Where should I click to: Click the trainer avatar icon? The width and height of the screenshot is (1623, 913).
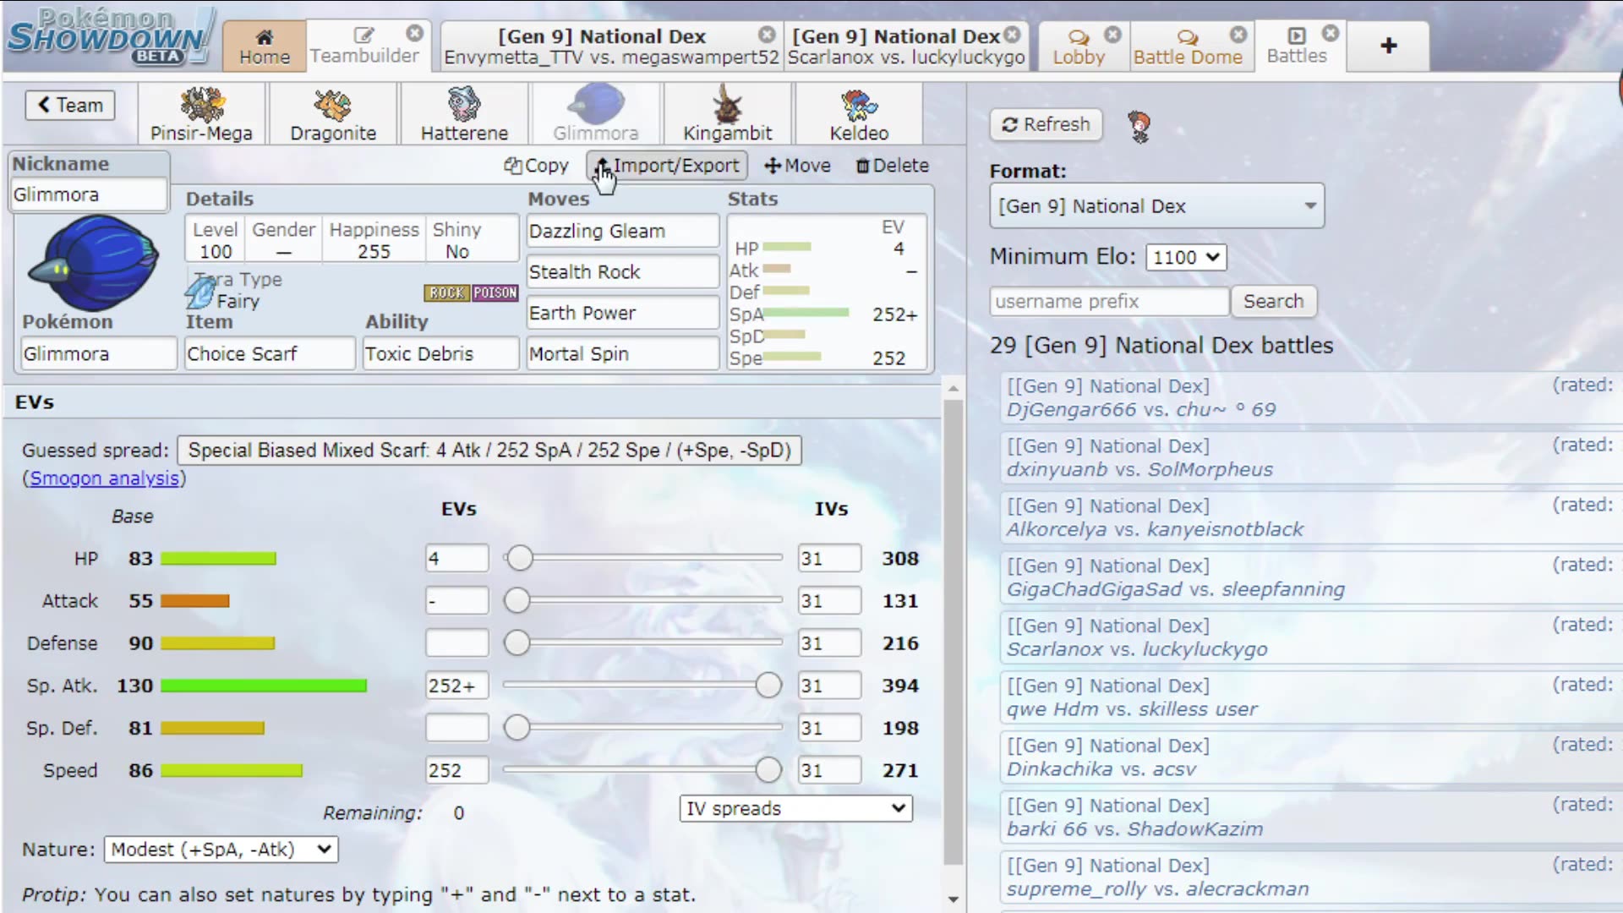coord(1139,126)
